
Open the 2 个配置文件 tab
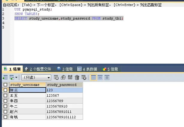(x=38, y=69)
